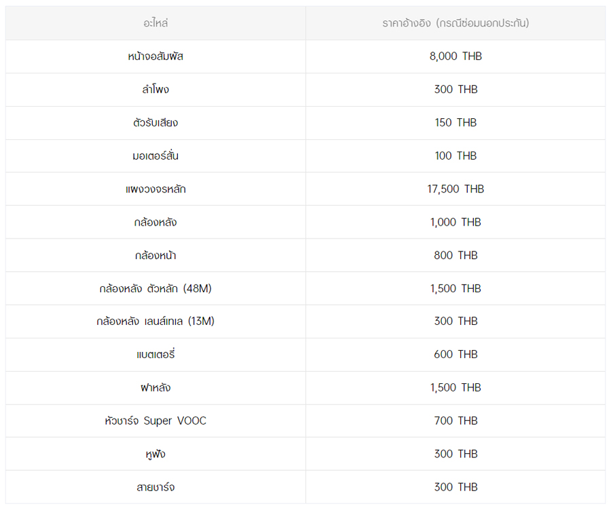Image resolution: width=611 pixels, height=509 pixels.
Task: Click the 17,500 THB price
Action: coord(456,189)
